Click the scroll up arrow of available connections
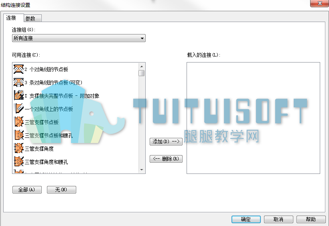This screenshot has width=329, height=226. point(142,67)
